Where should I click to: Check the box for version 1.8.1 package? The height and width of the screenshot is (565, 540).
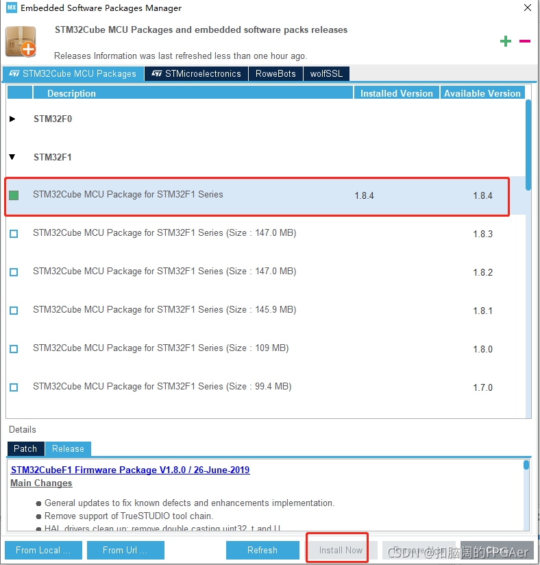point(14,311)
